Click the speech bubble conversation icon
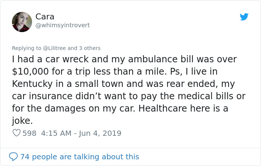Screen dimensions: 261x166 coord(13,157)
